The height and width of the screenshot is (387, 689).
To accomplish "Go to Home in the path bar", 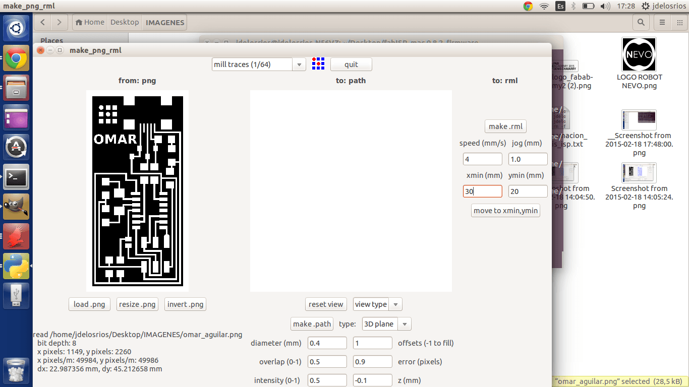I will pyautogui.click(x=89, y=22).
